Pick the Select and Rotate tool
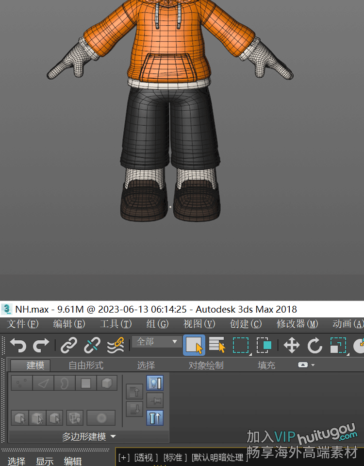This screenshot has height=466, width=364. [x=314, y=346]
